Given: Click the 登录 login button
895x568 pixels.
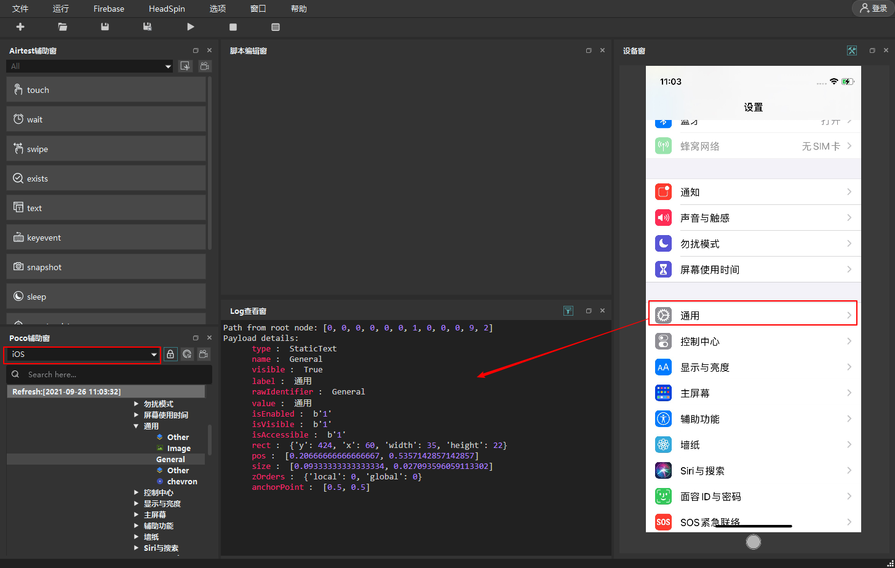Looking at the screenshot, I should [873, 9].
